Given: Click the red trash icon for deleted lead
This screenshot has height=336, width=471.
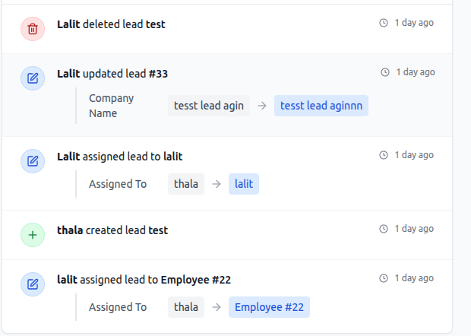Looking at the screenshot, I should [32, 29].
